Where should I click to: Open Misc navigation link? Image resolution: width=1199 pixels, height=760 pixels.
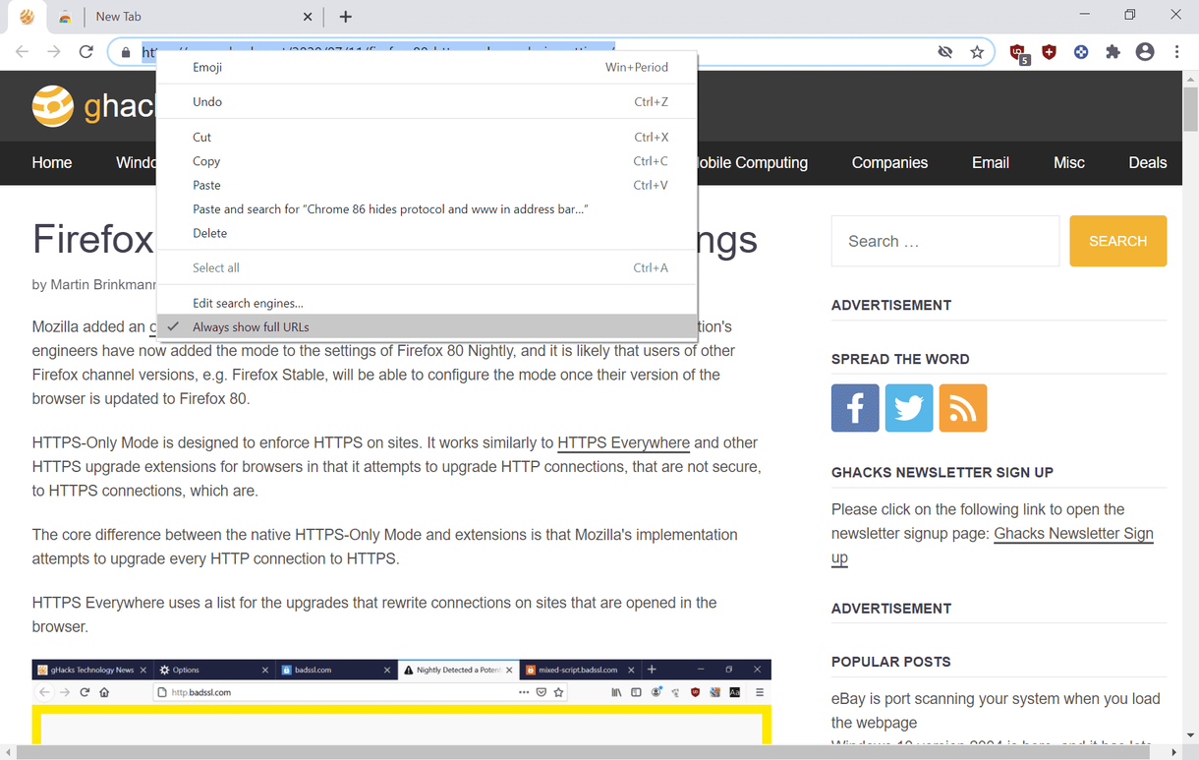[x=1069, y=163]
